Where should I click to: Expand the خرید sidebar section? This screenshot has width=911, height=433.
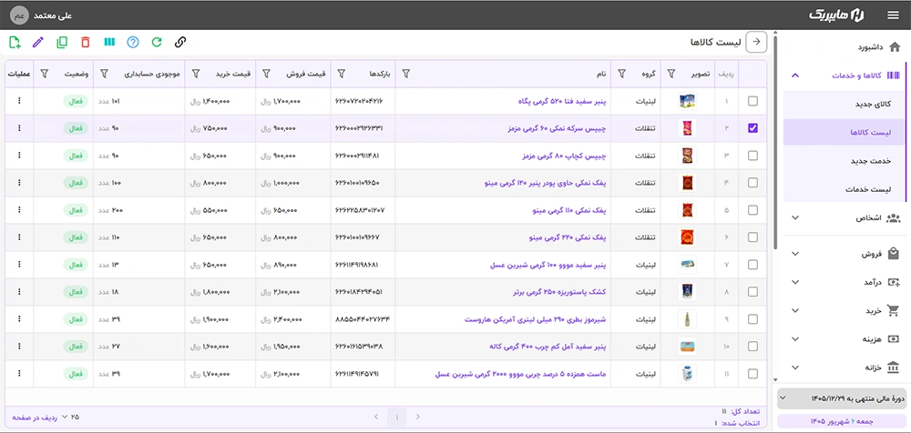(x=796, y=310)
